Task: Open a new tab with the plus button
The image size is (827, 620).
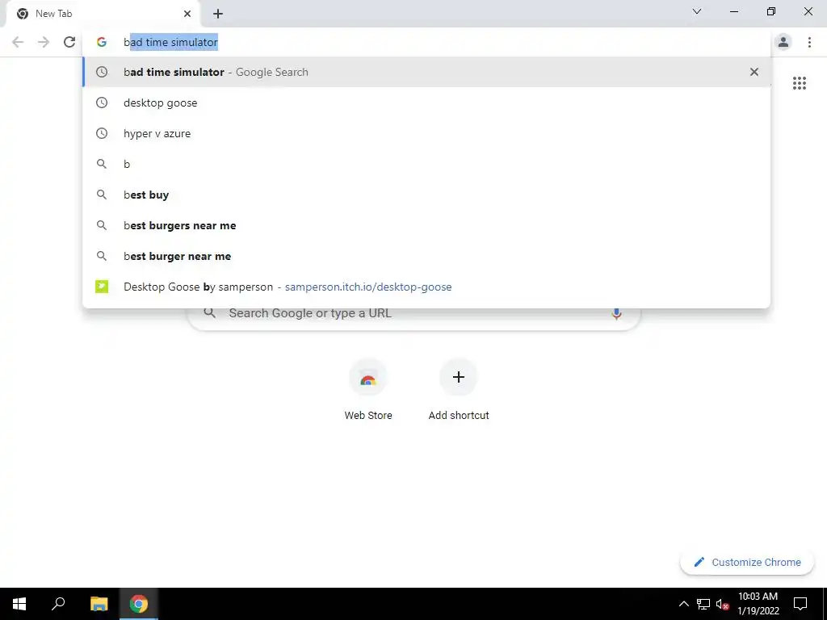Action: tap(218, 14)
